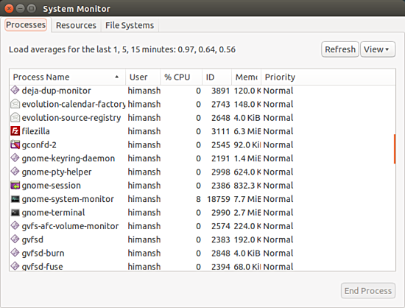Select the gnome-session process name

coord(51,186)
